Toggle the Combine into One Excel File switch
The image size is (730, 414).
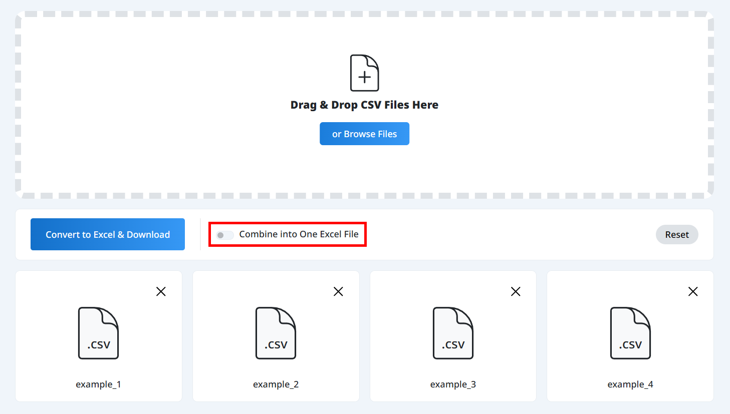(x=224, y=235)
